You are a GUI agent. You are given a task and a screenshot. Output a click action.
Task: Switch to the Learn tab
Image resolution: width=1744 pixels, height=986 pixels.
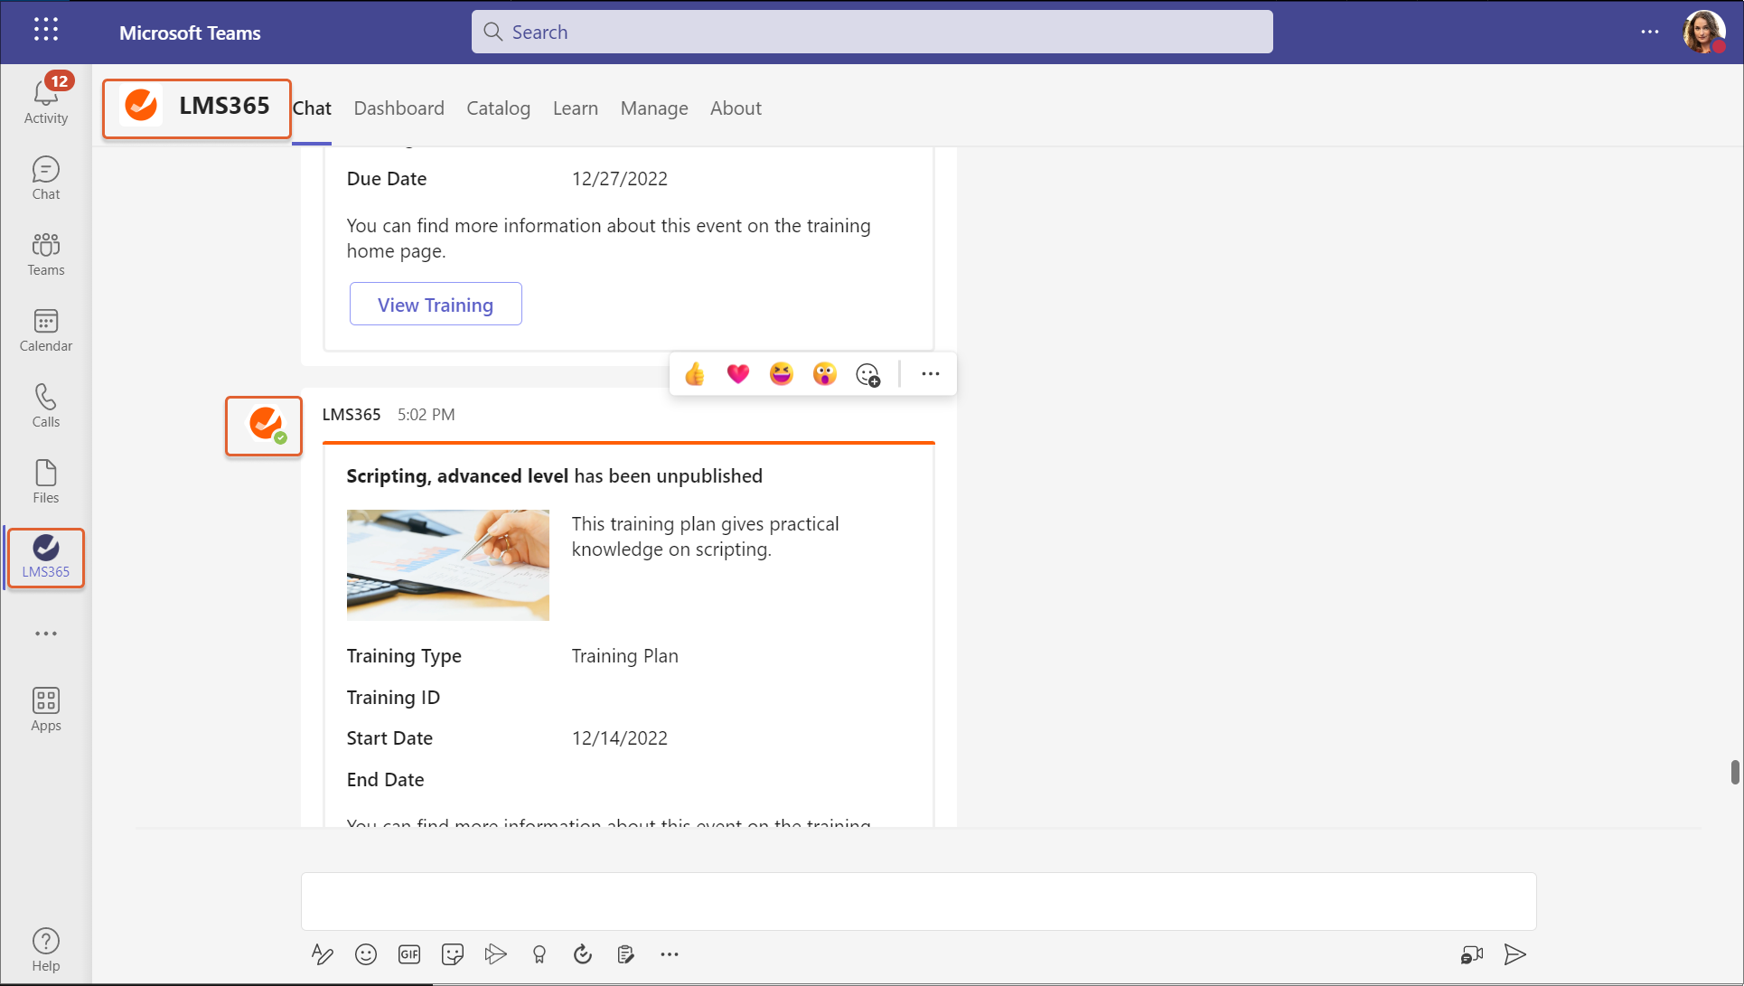[x=576, y=108]
